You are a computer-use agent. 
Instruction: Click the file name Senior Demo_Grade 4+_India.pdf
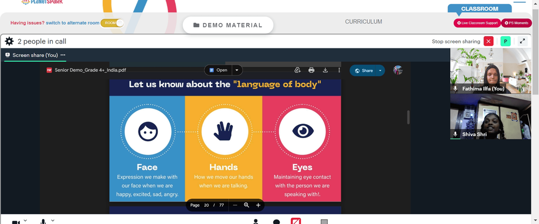[91, 70]
